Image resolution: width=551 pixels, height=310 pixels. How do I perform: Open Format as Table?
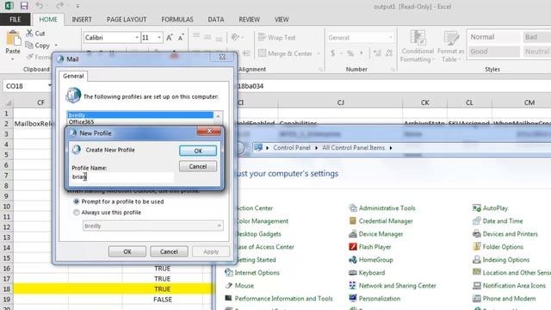(x=451, y=46)
